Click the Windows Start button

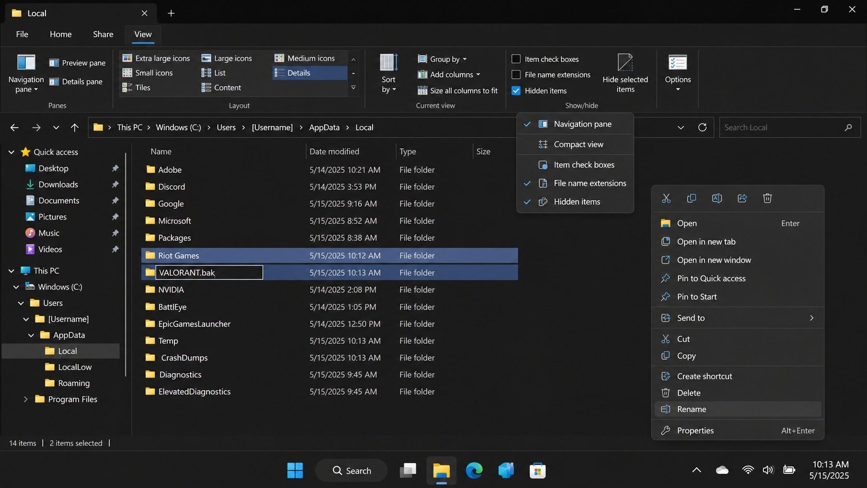[x=295, y=470]
